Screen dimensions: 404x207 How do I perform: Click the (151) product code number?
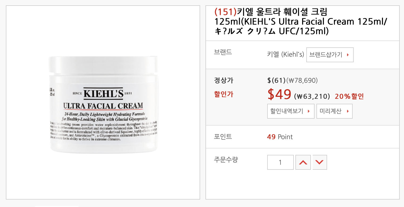[225, 12]
